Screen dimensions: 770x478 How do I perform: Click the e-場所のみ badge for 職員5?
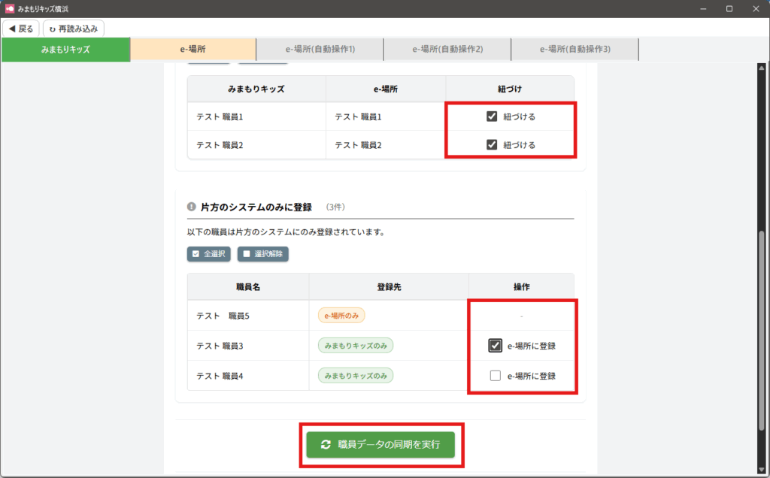coord(341,316)
